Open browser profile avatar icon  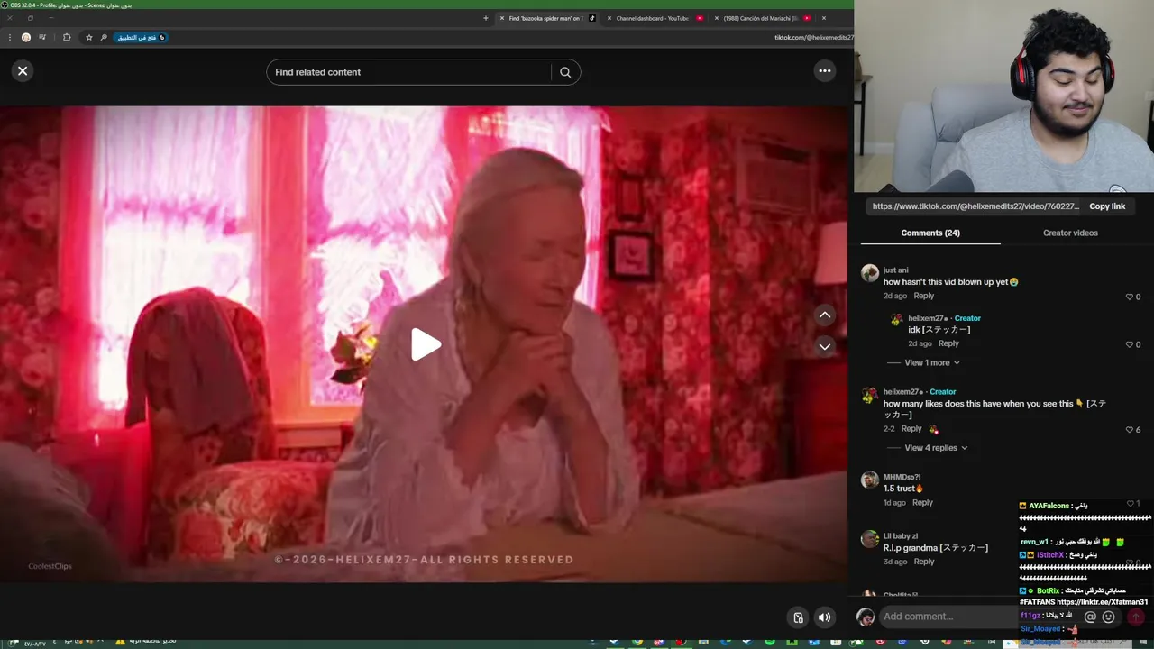(x=26, y=37)
